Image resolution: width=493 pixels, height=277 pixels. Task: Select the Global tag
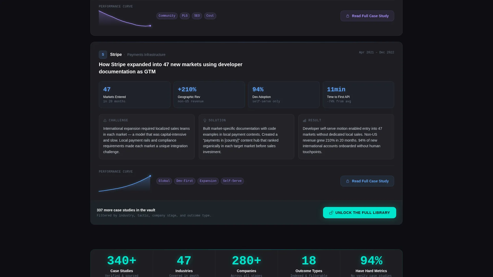click(x=164, y=181)
